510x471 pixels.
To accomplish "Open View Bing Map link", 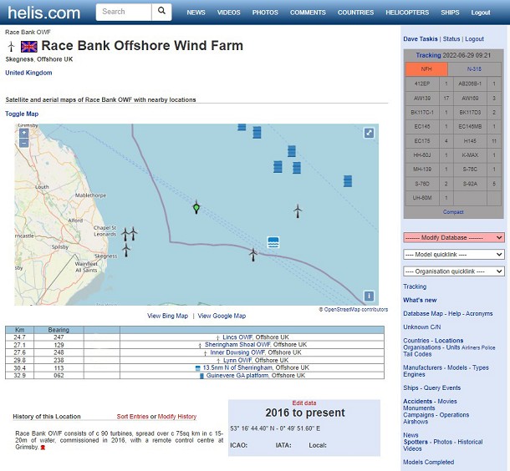I will (x=167, y=316).
